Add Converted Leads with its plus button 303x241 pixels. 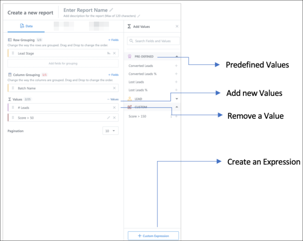(x=176, y=66)
